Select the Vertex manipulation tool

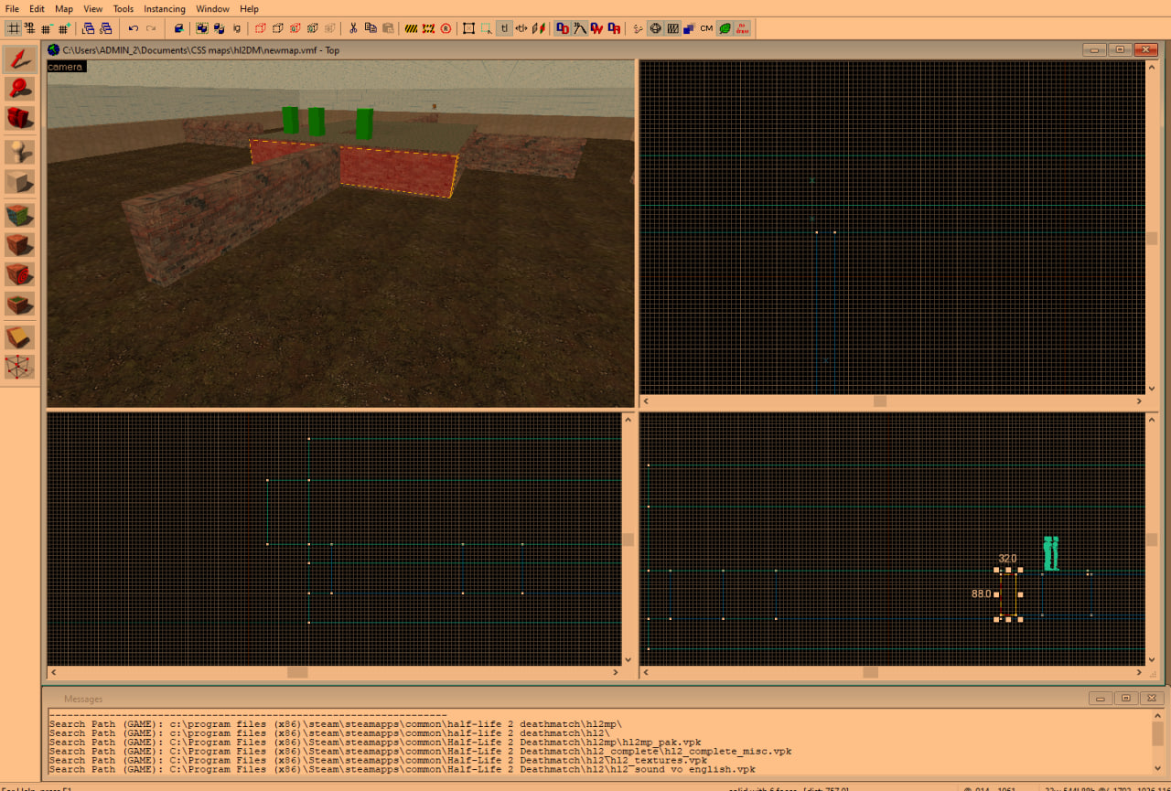coord(19,367)
